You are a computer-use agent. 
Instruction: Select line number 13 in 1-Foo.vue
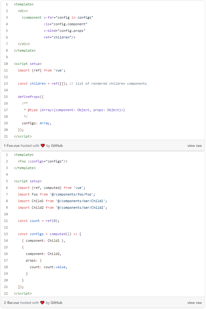[6, 83]
